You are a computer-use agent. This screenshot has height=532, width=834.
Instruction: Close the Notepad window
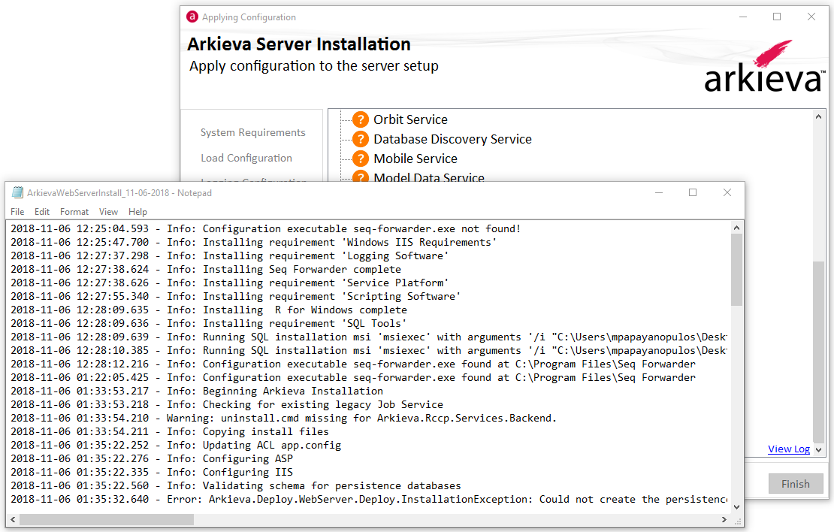[x=727, y=192]
